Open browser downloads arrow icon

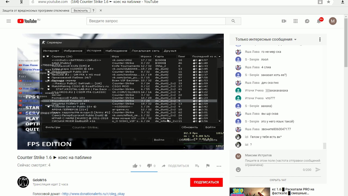pos(343,2)
